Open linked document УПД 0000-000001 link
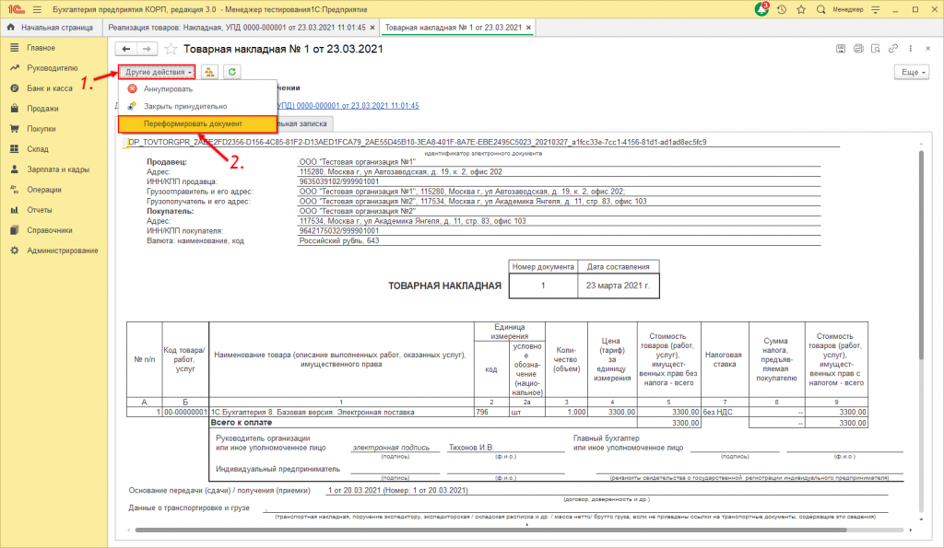The image size is (944, 548). (348, 106)
